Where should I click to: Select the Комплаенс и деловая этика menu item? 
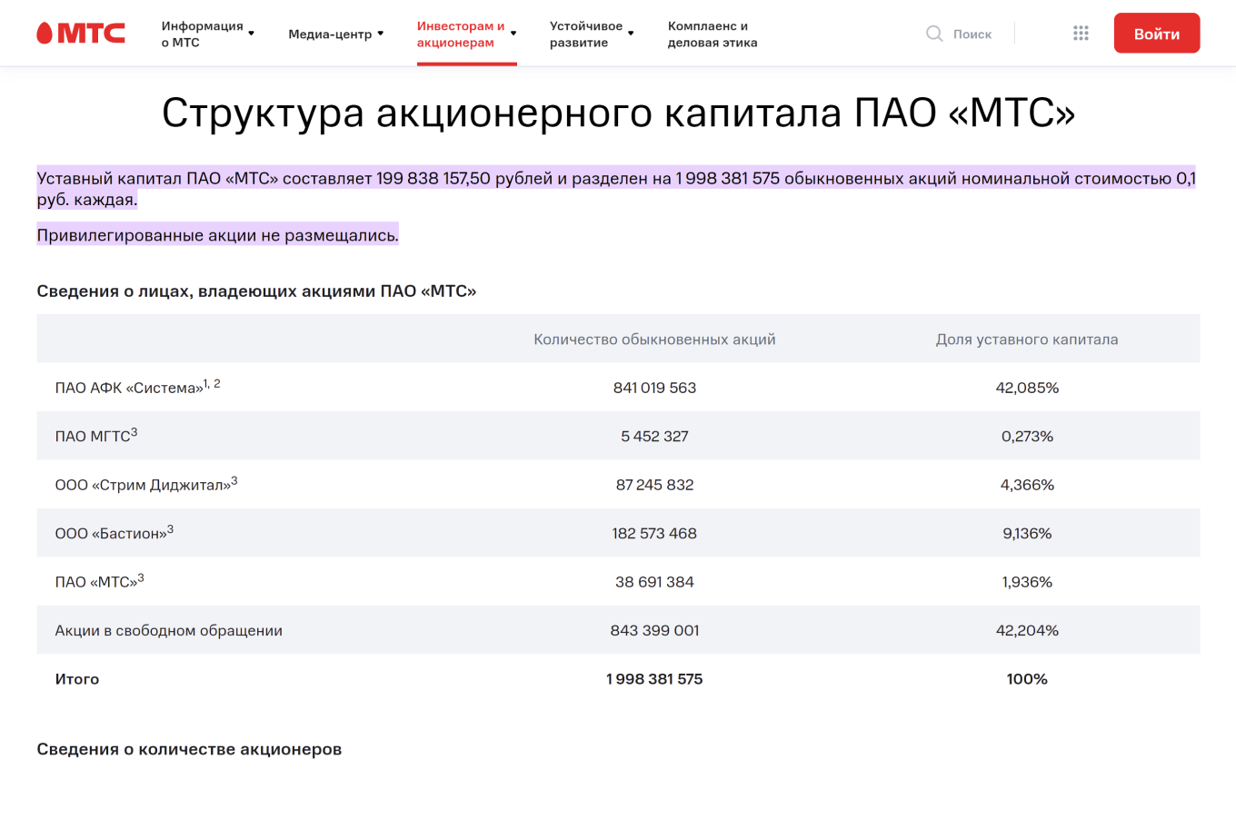[x=712, y=33]
